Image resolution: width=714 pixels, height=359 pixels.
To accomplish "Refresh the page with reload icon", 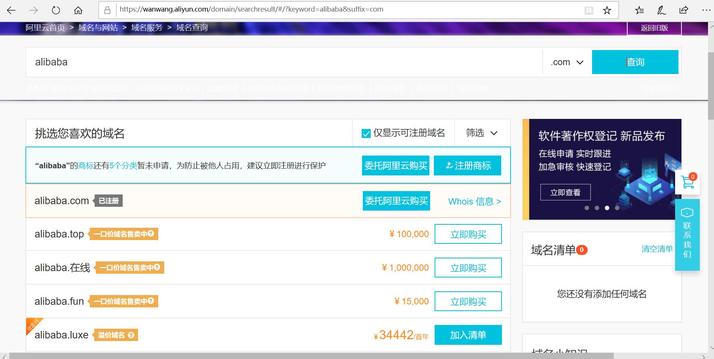I will 56,10.
